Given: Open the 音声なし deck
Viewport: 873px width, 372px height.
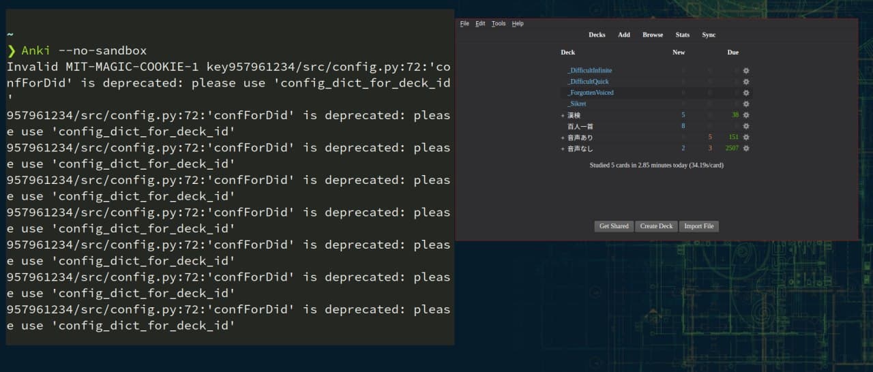Looking at the screenshot, I should pos(580,148).
